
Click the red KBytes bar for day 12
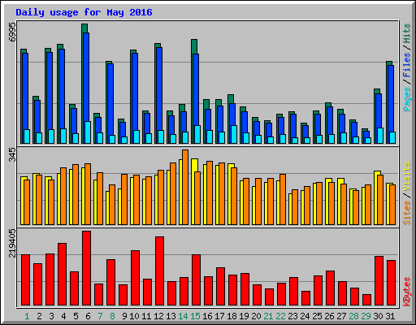click(x=159, y=271)
